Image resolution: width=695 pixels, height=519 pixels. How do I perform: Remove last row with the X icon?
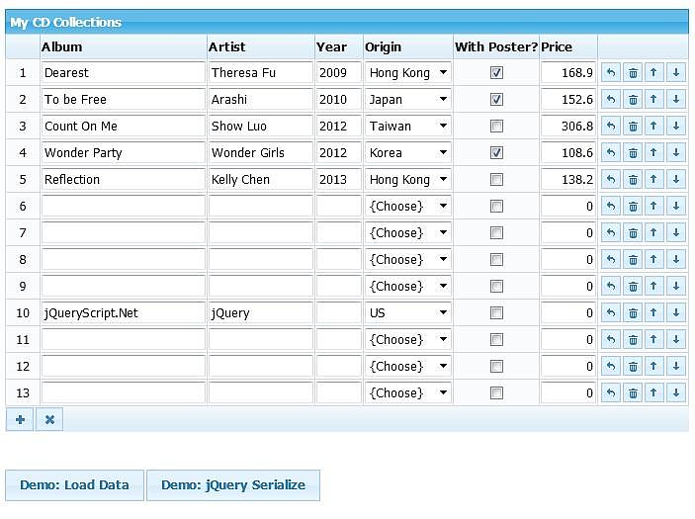(49, 419)
